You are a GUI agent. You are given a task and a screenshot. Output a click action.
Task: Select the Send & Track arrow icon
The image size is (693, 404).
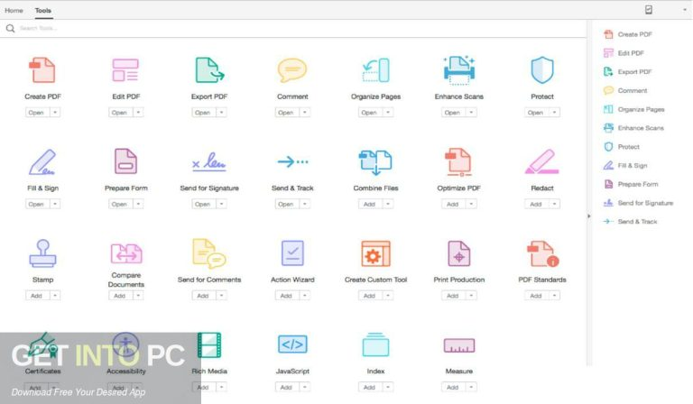pos(292,162)
